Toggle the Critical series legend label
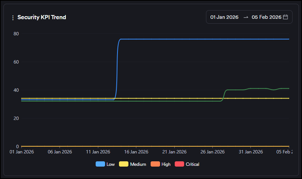 point(192,164)
